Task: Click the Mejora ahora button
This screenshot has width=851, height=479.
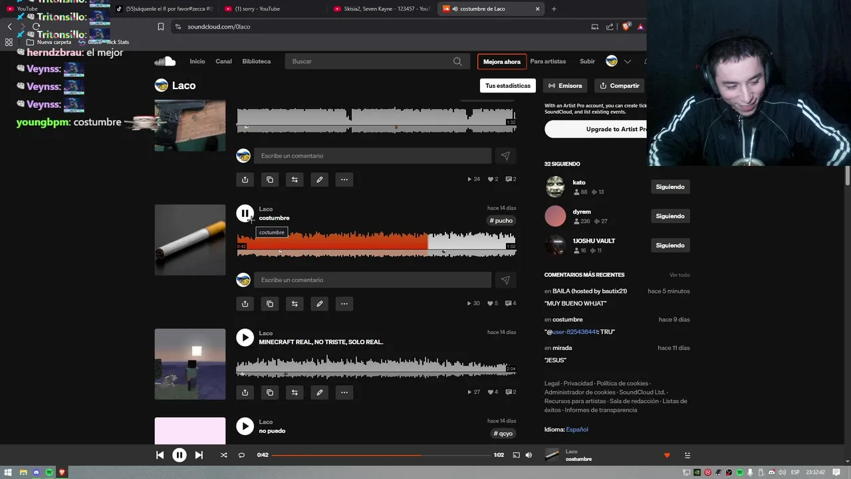Action: point(502,61)
